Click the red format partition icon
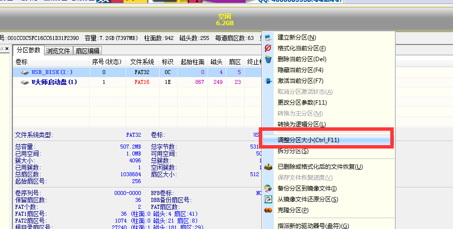 [x=268, y=48]
